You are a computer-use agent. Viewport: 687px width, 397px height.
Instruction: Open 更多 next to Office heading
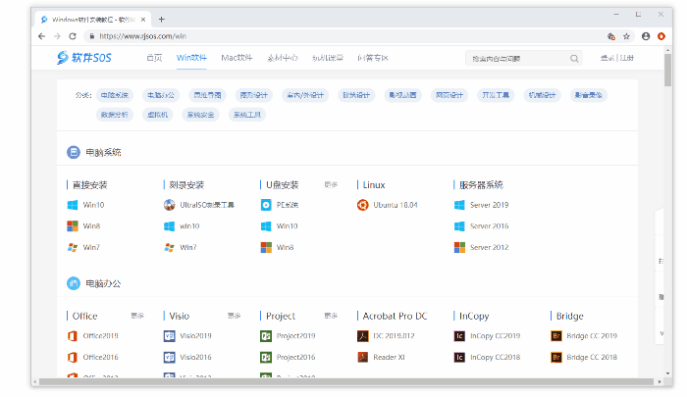coord(137,316)
